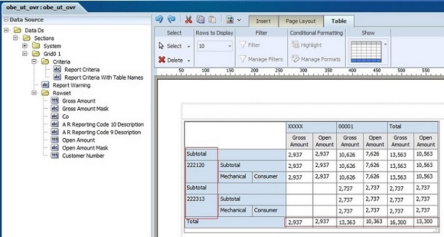Image resolution: width=444 pixels, height=237 pixels.
Task: Select Report Criteria With Table Names
Action: point(104,77)
